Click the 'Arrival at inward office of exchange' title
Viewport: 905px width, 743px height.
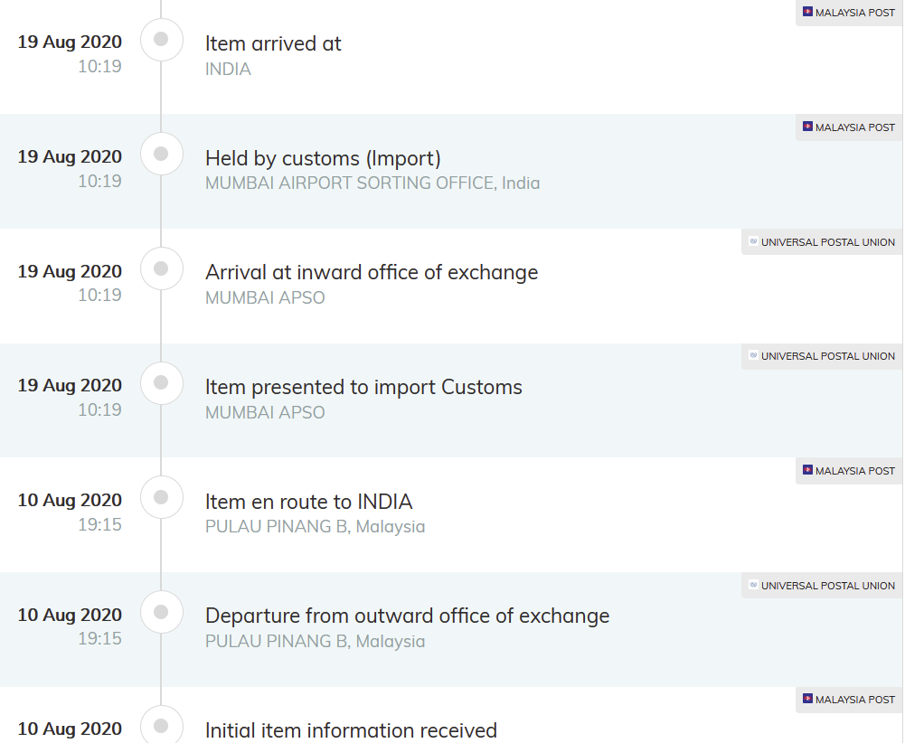click(372, 272)
